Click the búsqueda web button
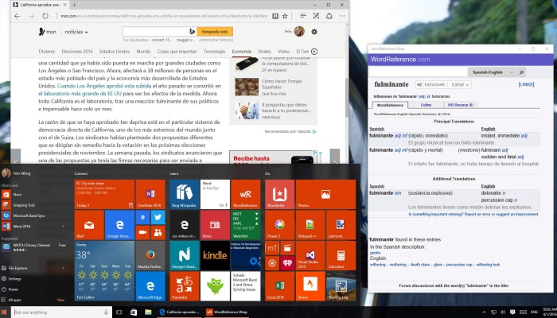Image resolution: width=557 pixels, height=318 pixels. (x=215, y=32)
